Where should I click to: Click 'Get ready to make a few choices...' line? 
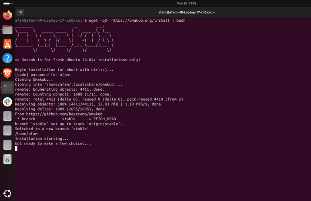point(53,144)
